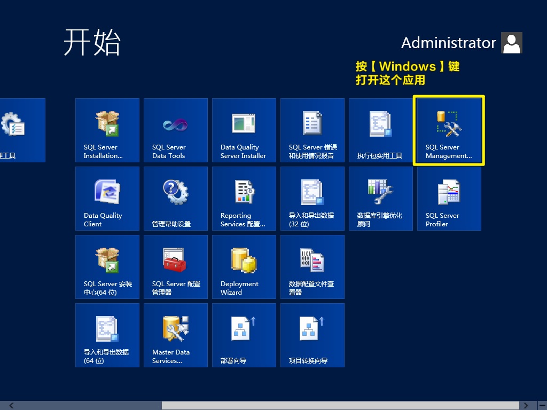Open the partially visible 工具 tile

[x=22, y=130]
